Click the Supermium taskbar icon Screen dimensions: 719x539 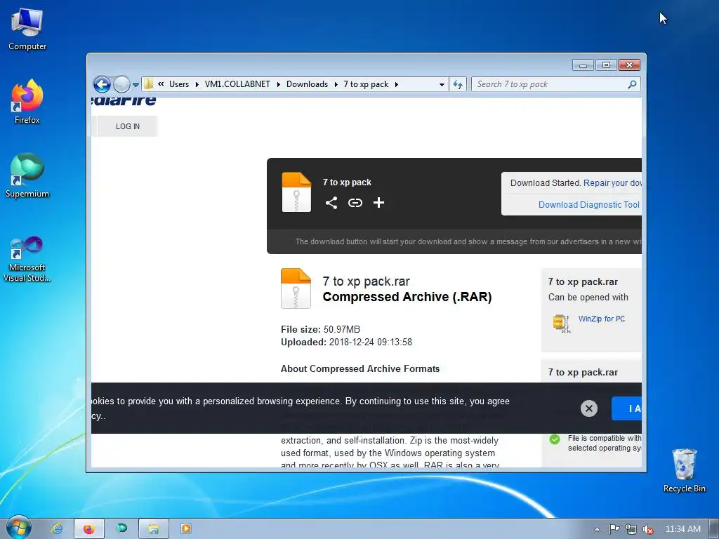121,528
